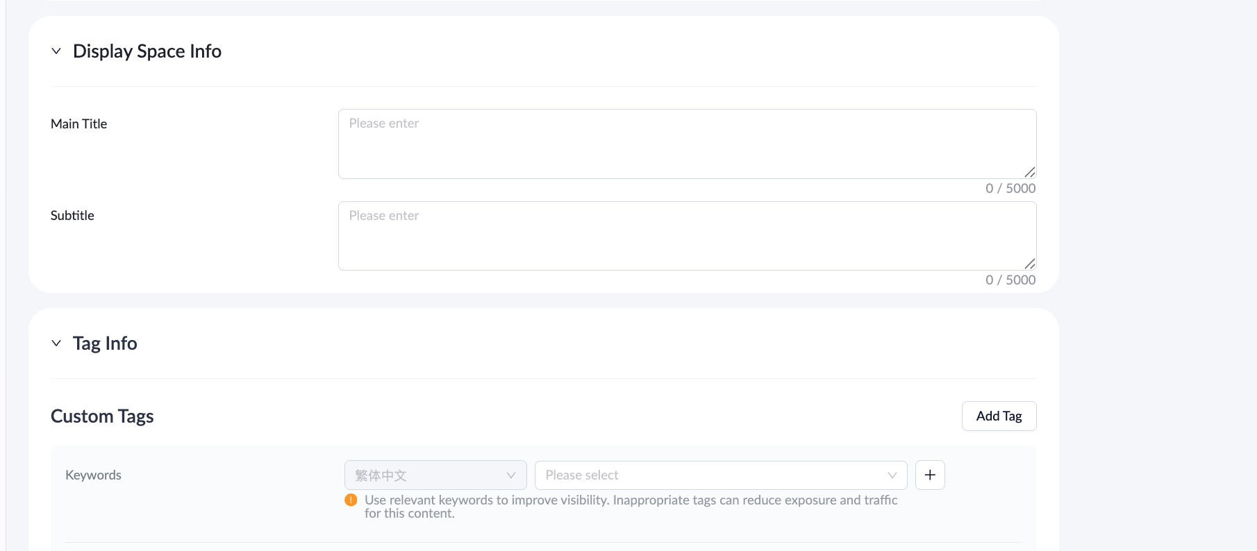Click the 'Tag Info' heading
This screenshot has width=1257, height=551.
[105, 344]
